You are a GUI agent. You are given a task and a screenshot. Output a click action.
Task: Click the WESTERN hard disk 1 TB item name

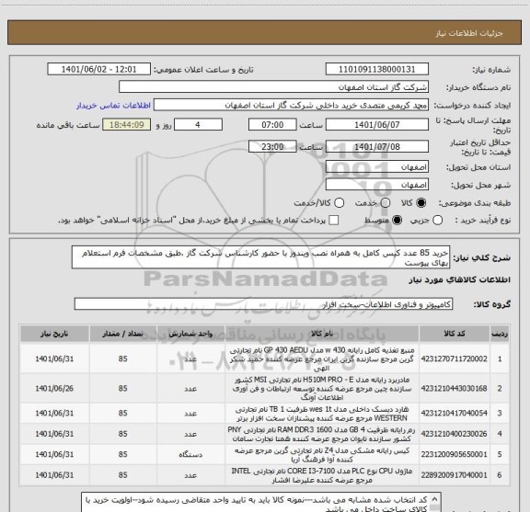click(x=322, y=414)
